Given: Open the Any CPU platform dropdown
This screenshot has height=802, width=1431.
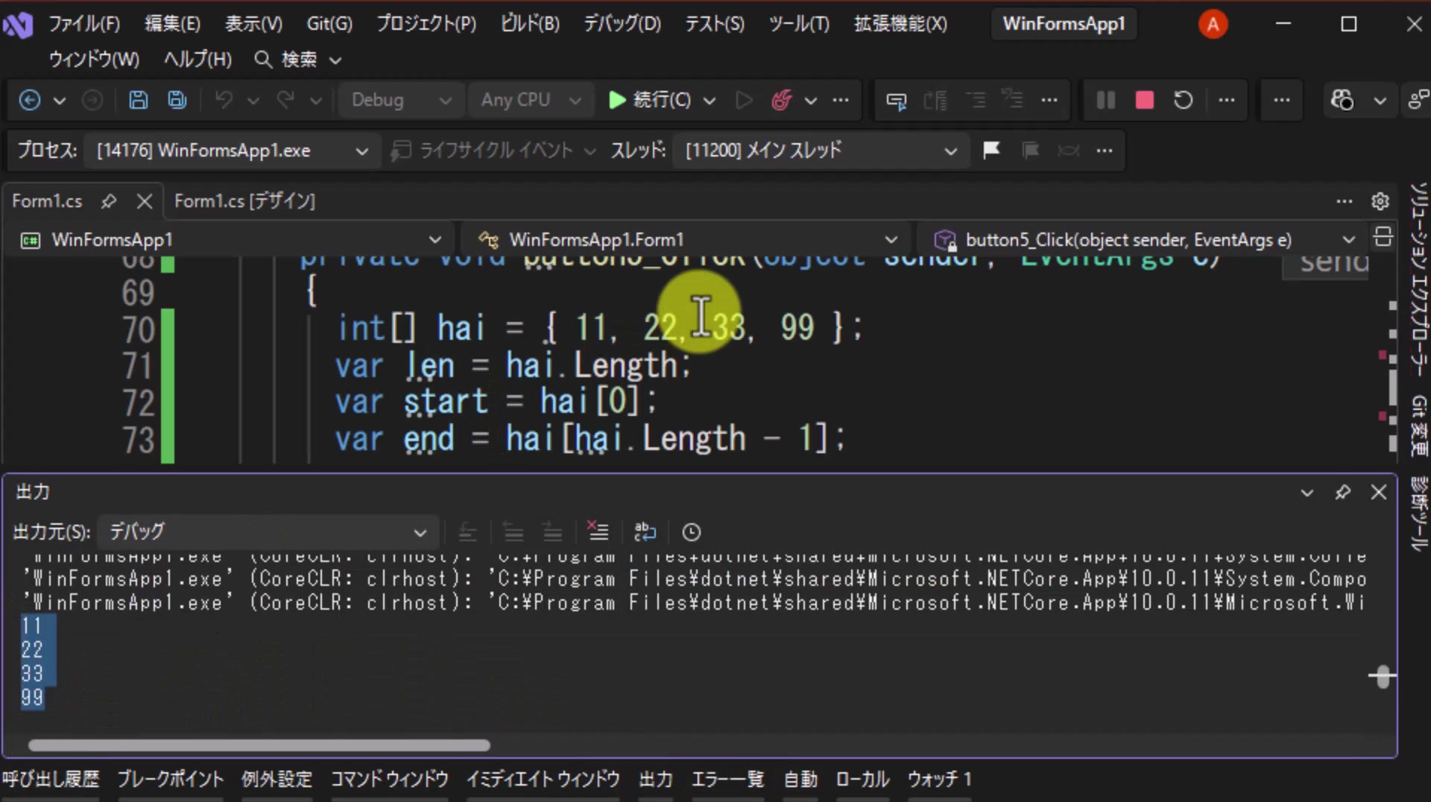Looking at the screenshot, I should [x=531, y=100].
